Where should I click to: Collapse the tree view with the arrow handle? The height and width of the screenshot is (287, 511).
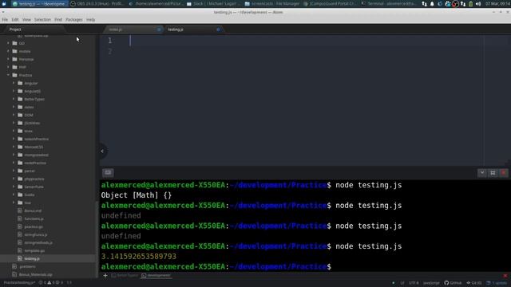[102, 151]
